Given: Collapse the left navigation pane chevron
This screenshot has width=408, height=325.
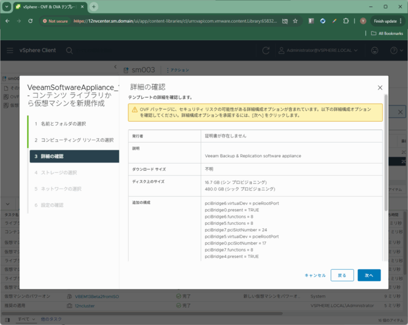Looking at the screenshot, I should point(115,67).
